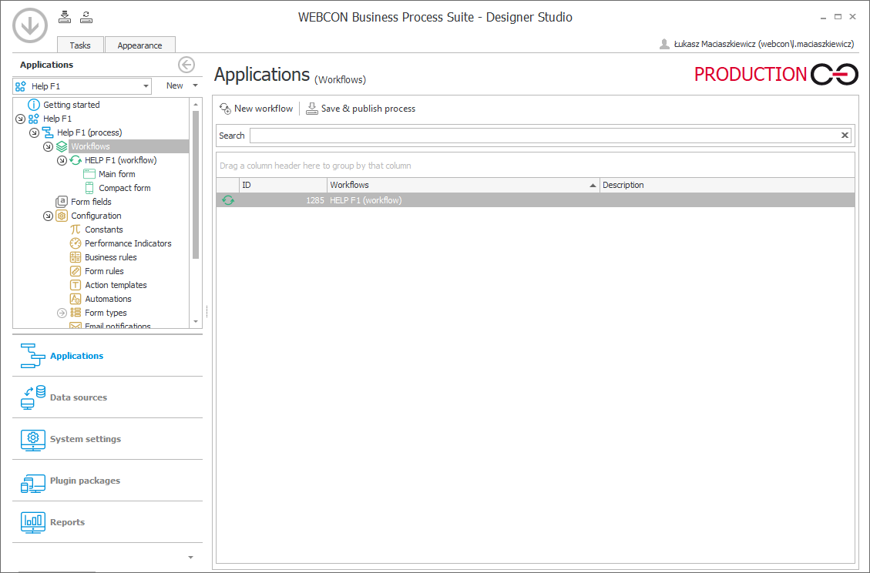Image resolution: width=870 pixels, height=573 pixels.
Task: Open the New dropdown arrow
Action: (x=195, y=85)
